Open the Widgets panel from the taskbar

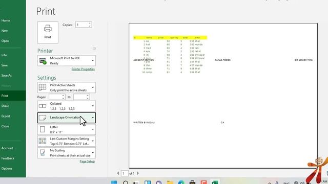click(x=148, y=182)
